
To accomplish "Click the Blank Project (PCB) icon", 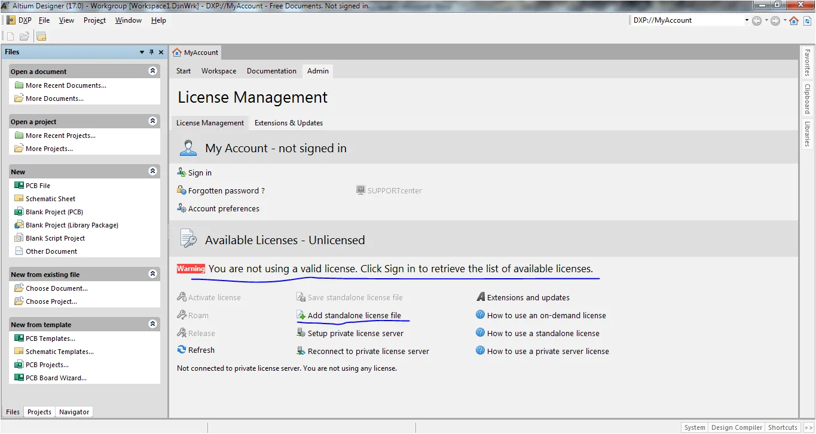I will pos(19,212).
